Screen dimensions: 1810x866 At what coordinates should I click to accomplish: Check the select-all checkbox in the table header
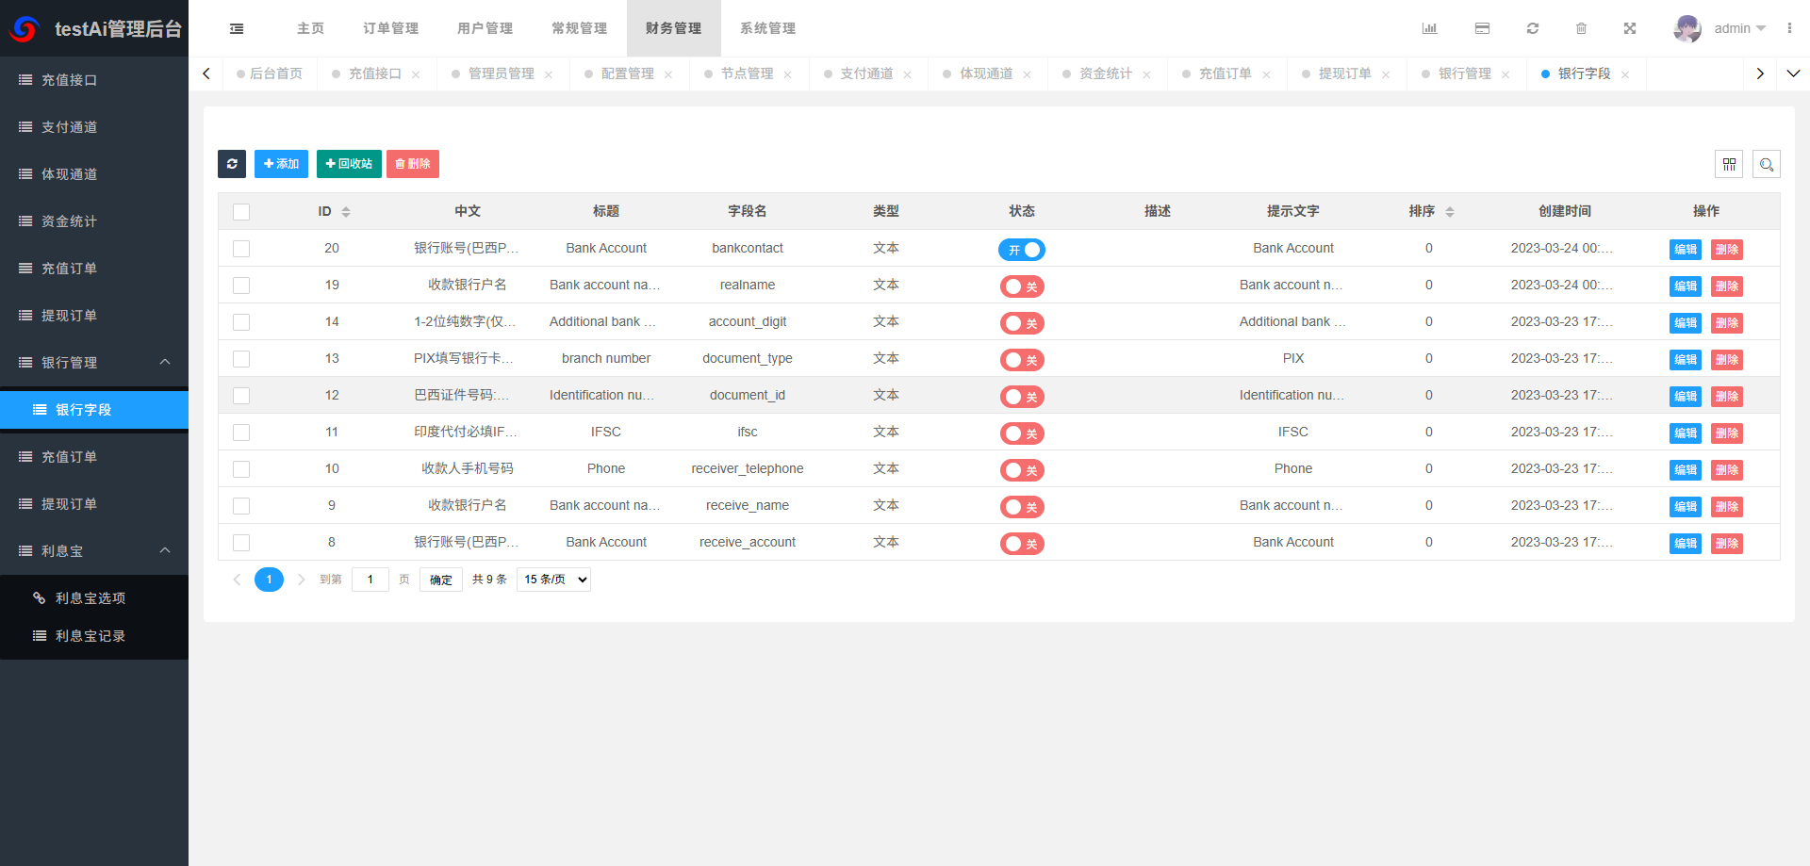(x=241, y=211)
